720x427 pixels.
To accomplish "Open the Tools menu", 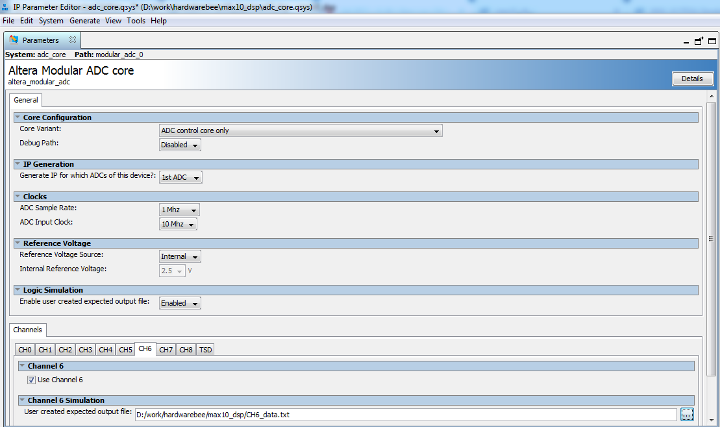I will 136,21.
